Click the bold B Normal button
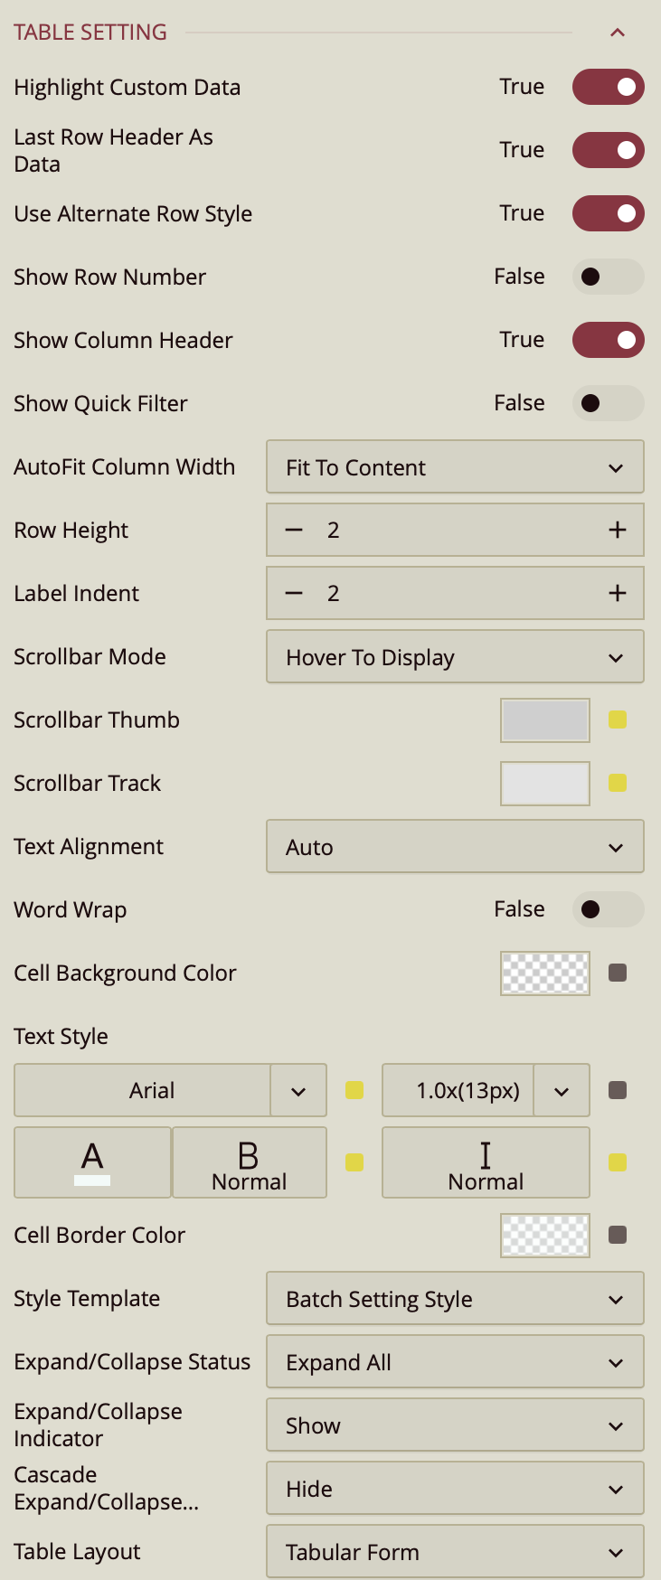The height and width of the screenshot is (1580, 661). coord(249,1162)
